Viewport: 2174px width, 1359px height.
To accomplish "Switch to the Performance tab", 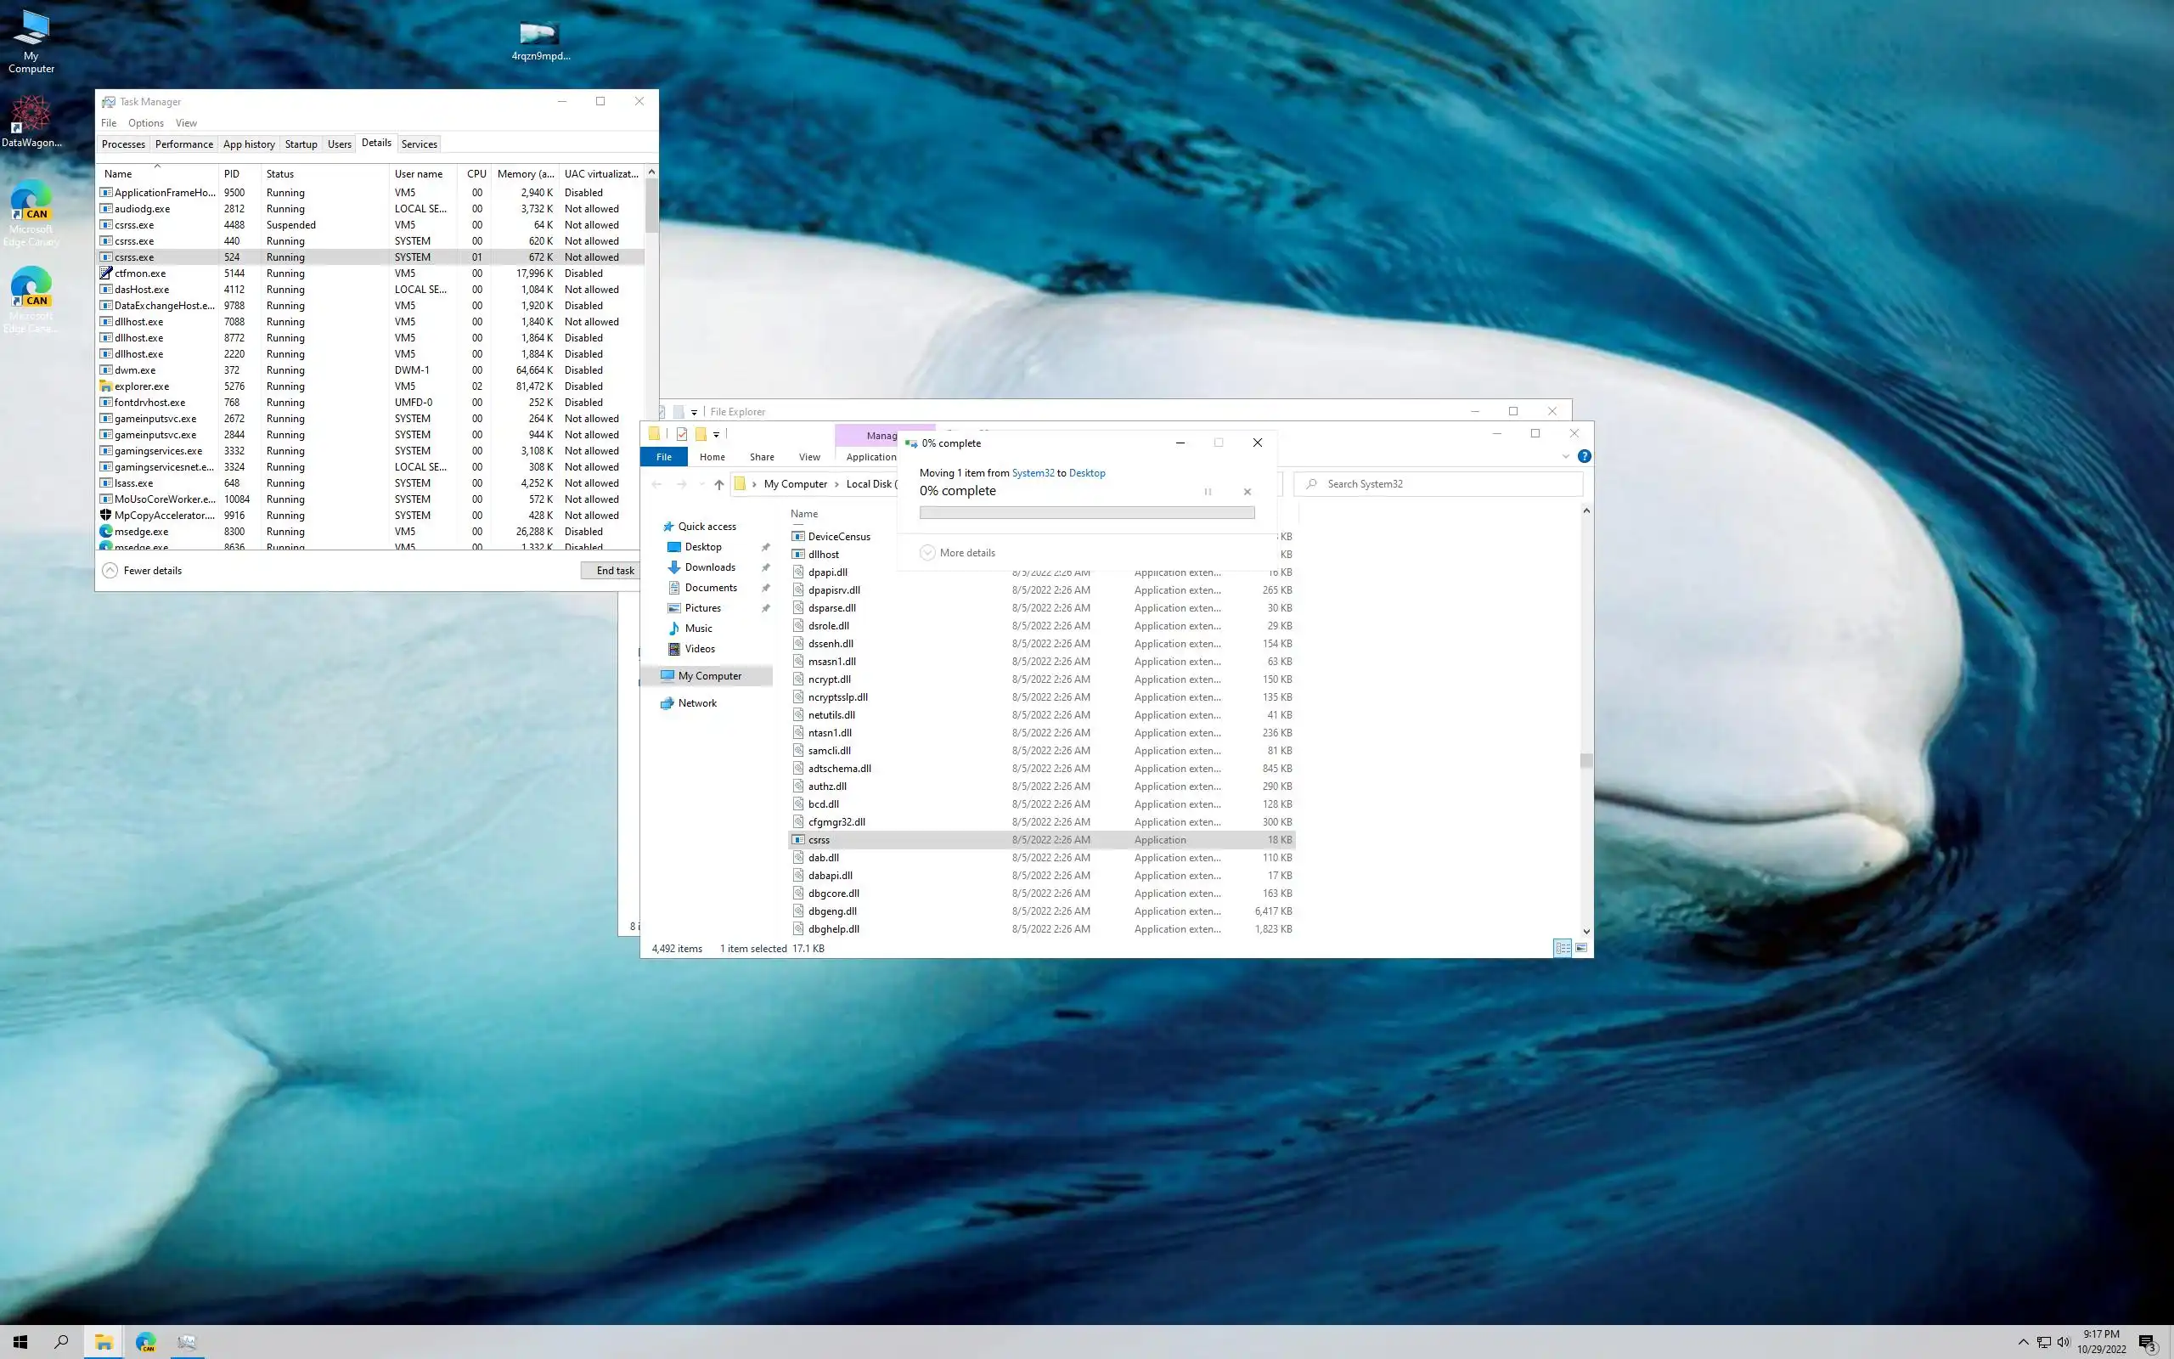I will pyautogui.click(x=183, y=144).
